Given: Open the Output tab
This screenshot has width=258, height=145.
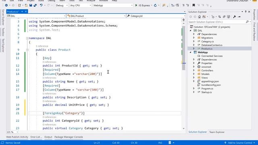Looking at the screenshot, I should pos(48,137).
